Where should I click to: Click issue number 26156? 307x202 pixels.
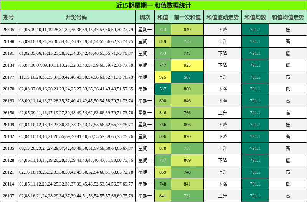8,113
